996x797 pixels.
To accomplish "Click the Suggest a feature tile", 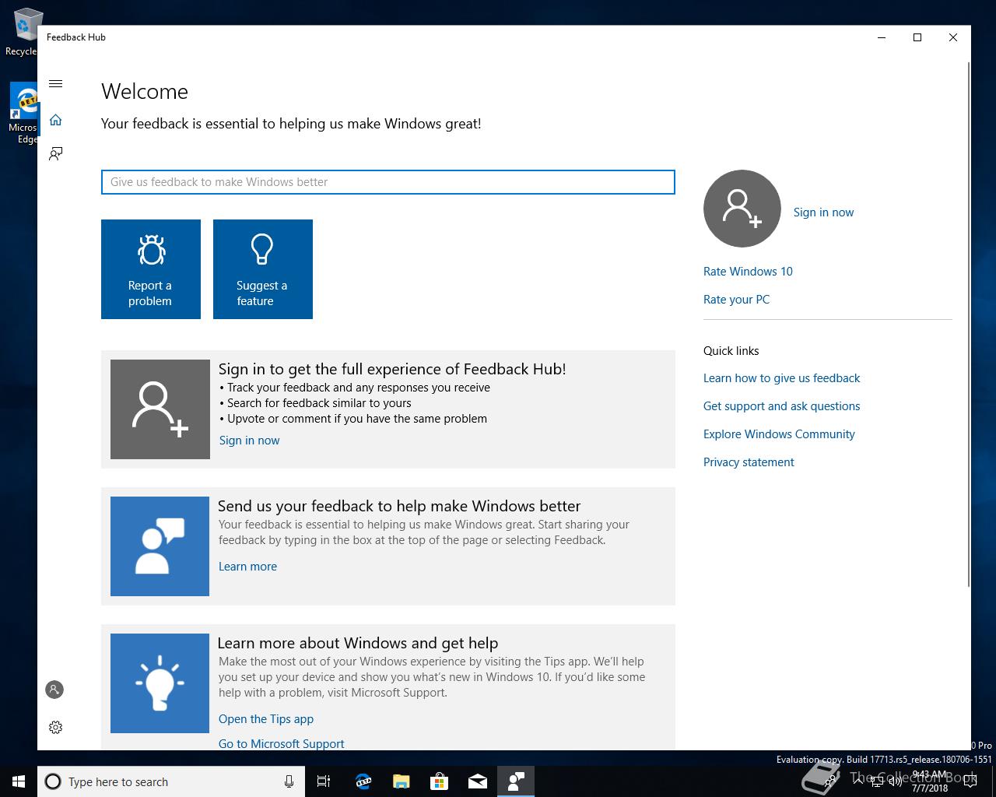I will click(263, 269).
